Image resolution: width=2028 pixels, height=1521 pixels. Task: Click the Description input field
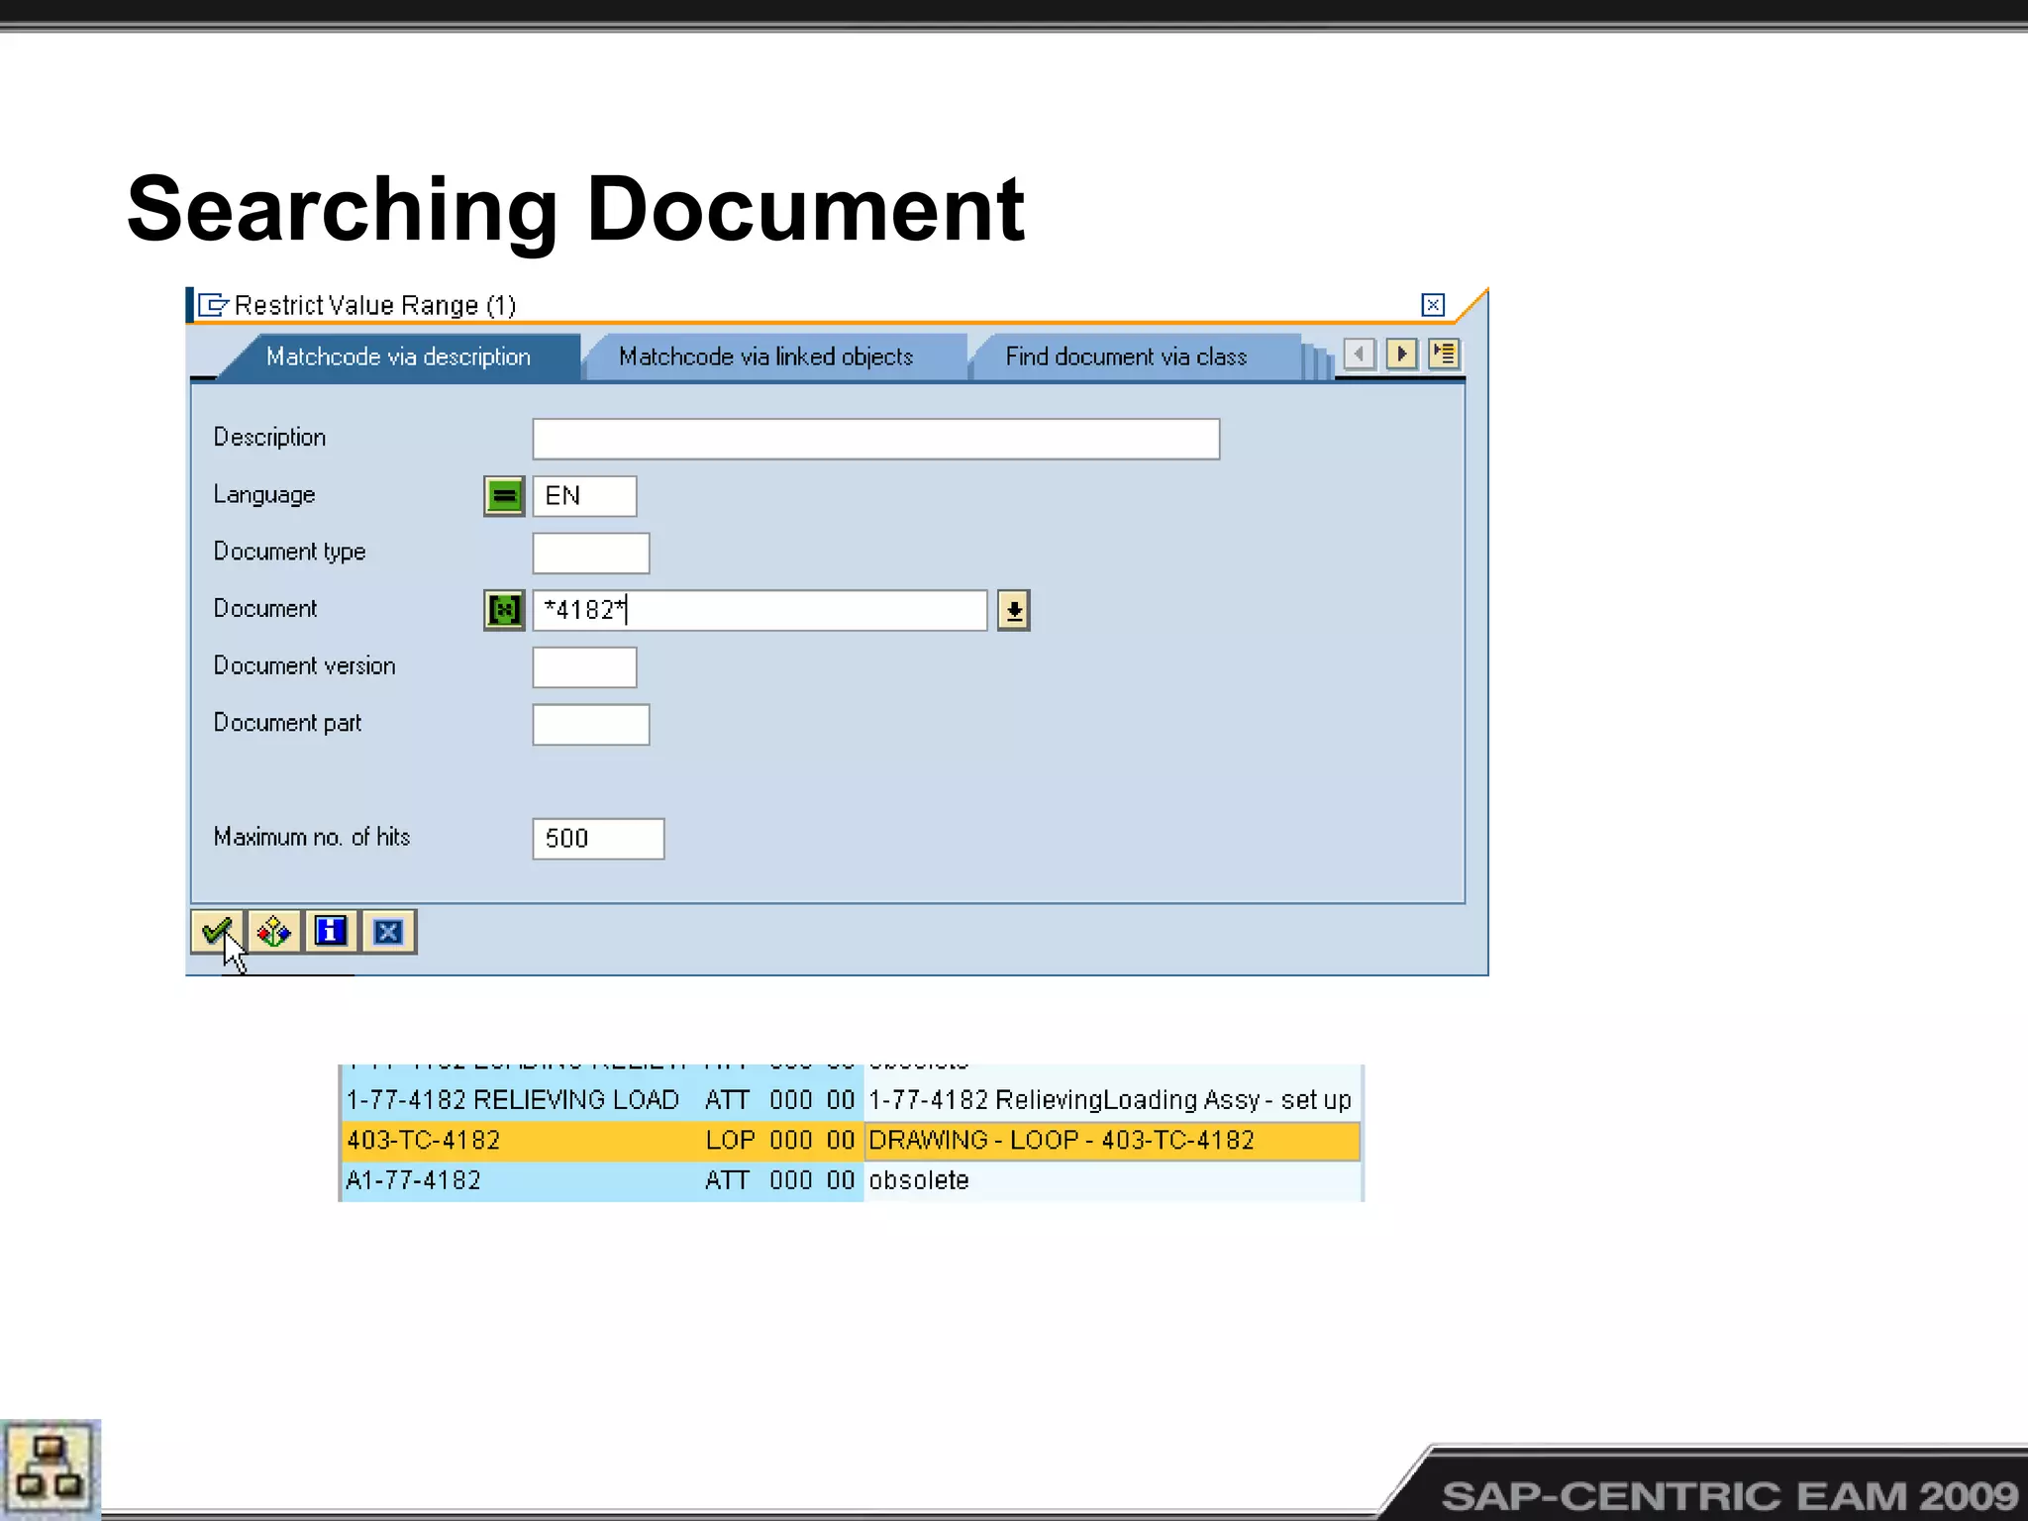point(876,439)
